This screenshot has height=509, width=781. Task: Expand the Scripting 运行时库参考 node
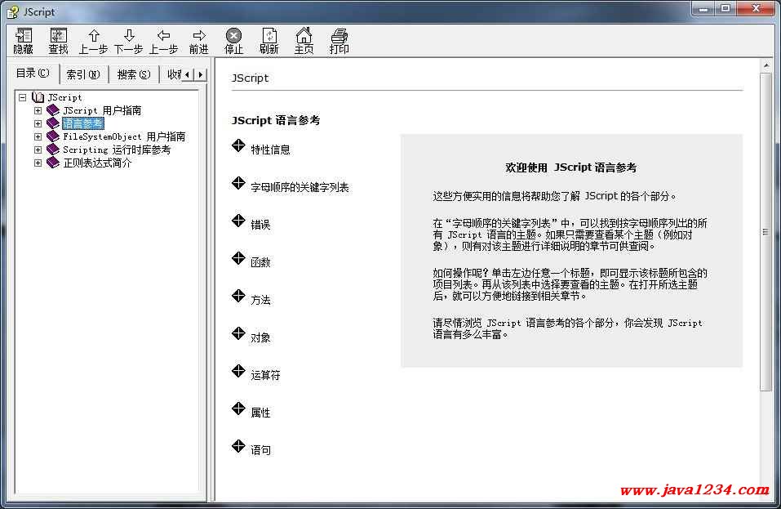coord(38,149)
